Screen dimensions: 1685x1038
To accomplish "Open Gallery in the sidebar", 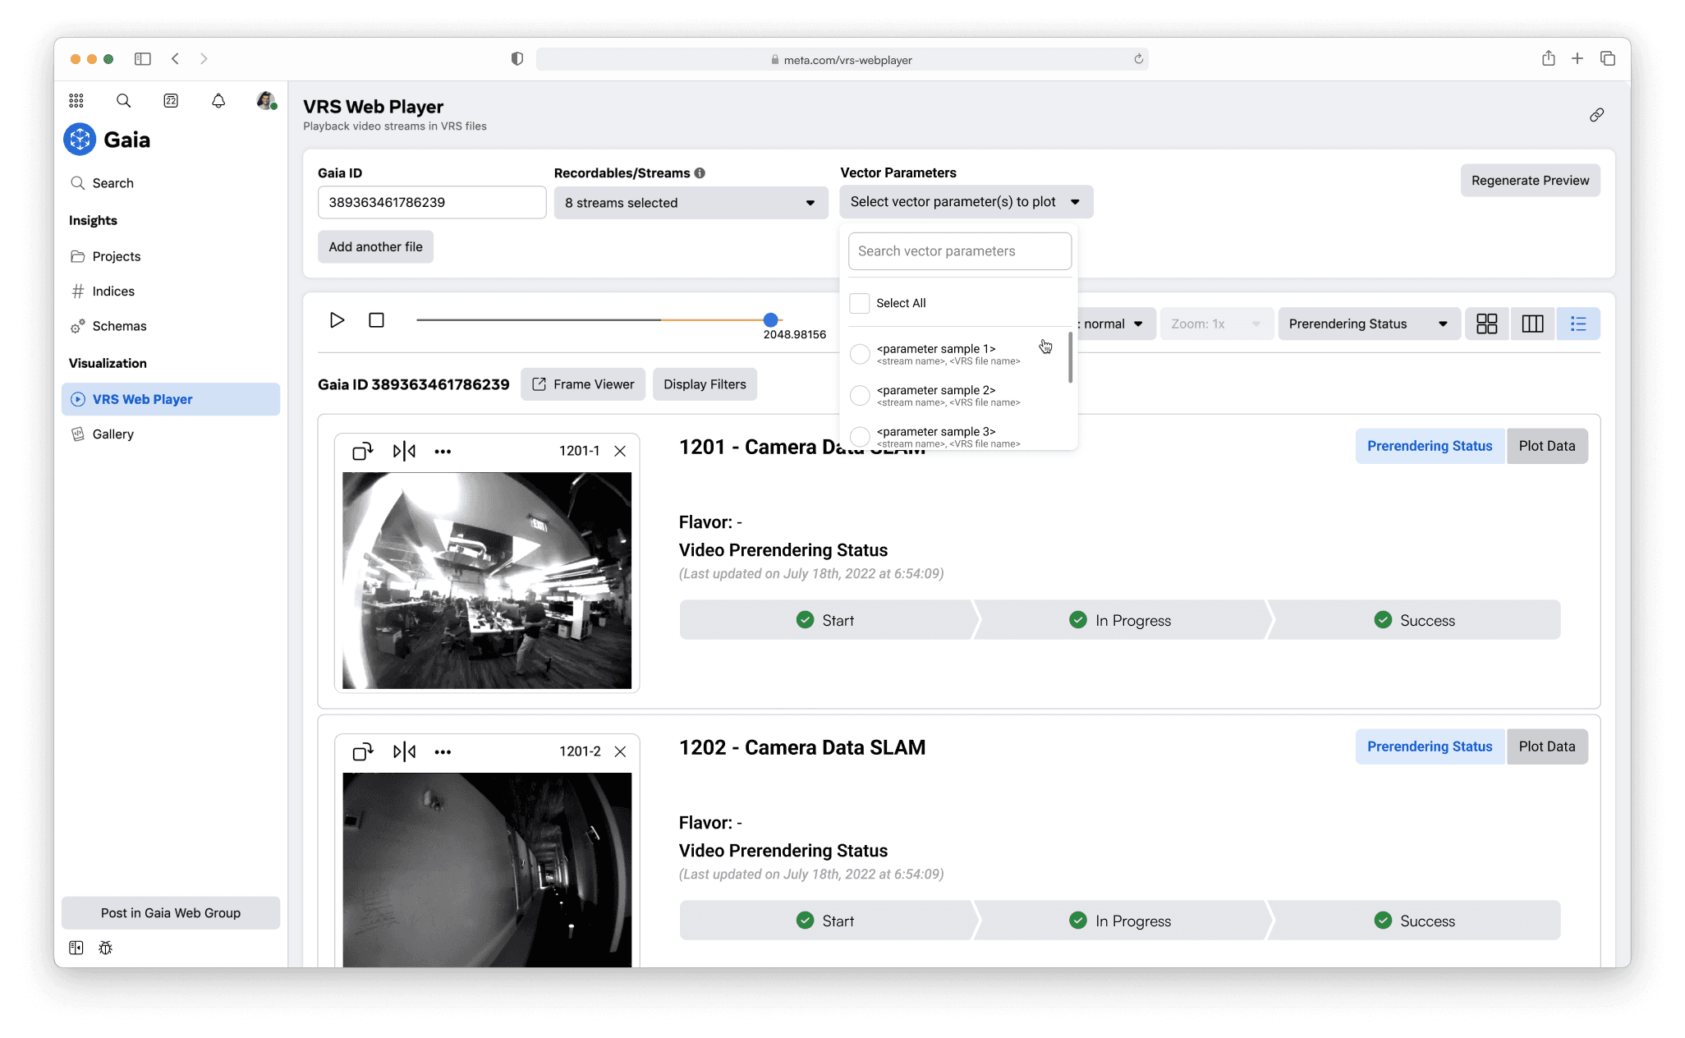I will tap(112, 434).
